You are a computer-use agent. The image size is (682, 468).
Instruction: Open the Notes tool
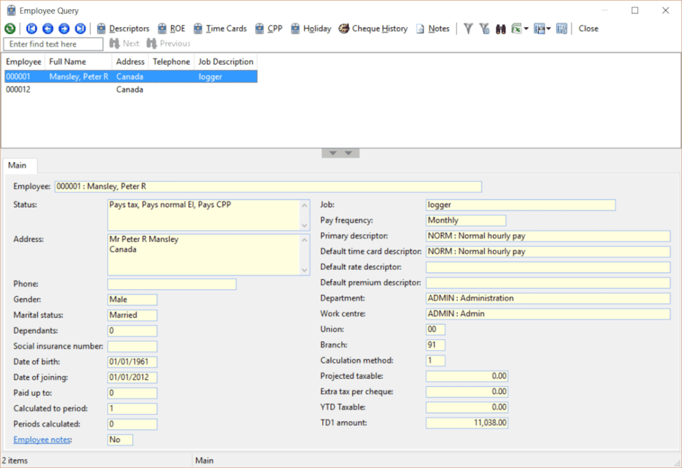[x=433, y=29]
